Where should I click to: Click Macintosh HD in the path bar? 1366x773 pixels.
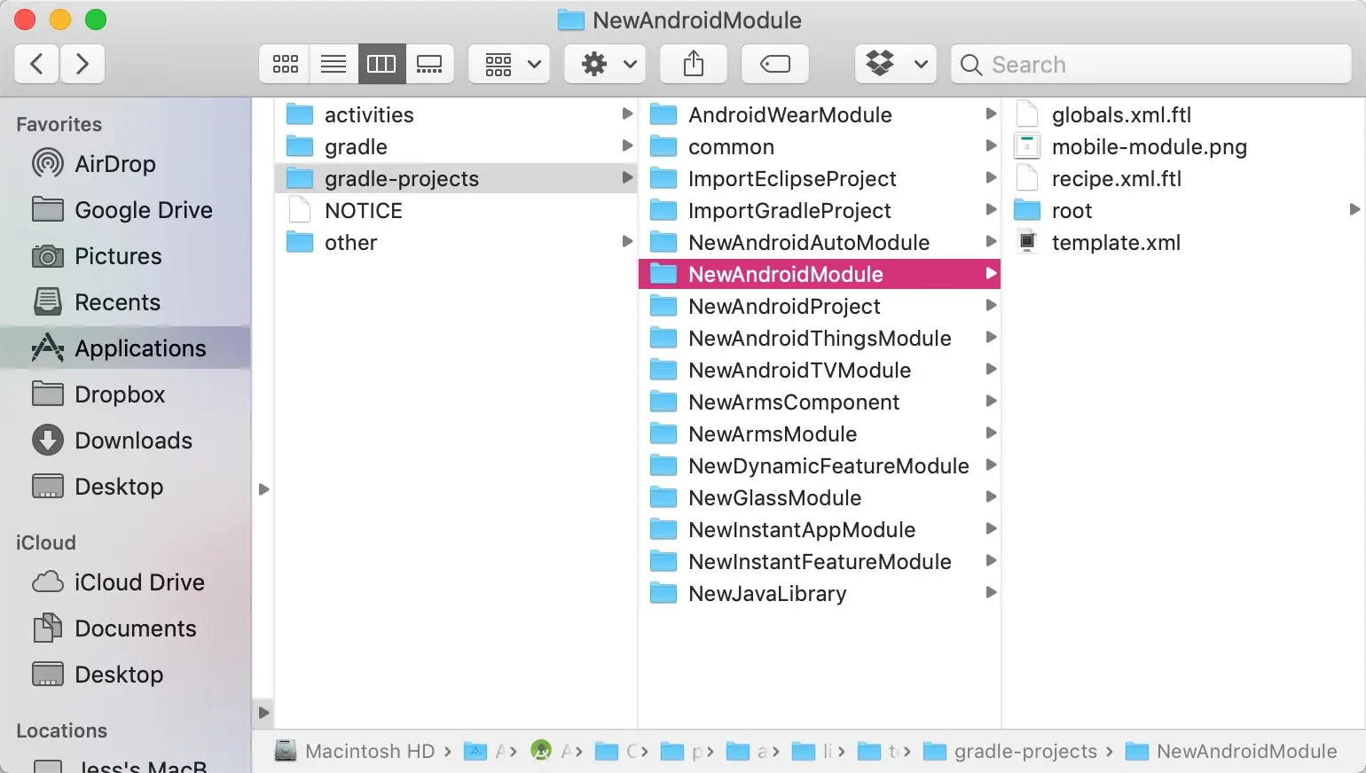[x=355, y=751]
